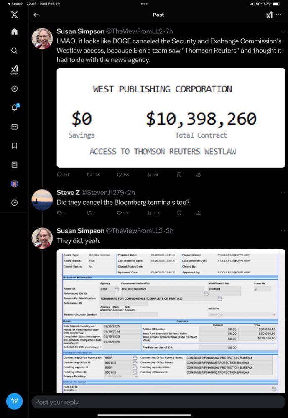This screenshot has height=418, width=288.
Task: Reply to Steve Z's Bloomberg question
Action: coord(61,213)
